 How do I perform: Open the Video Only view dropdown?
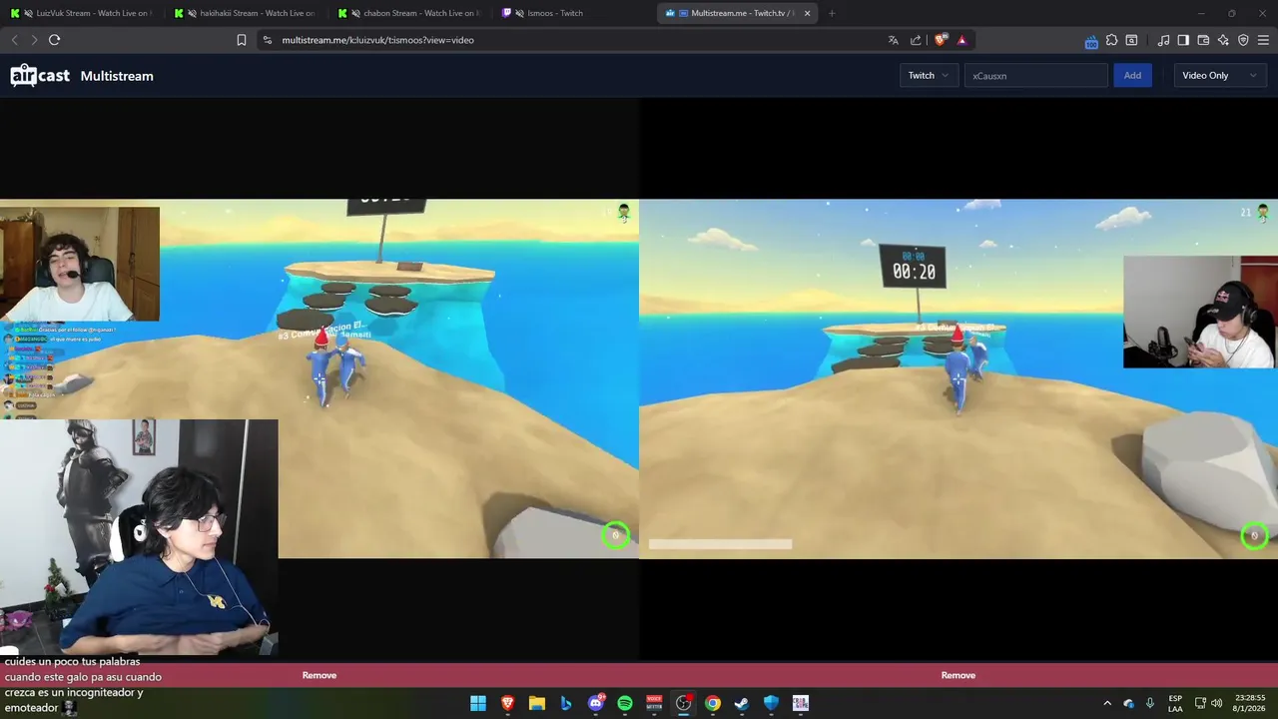(1219, 76)
